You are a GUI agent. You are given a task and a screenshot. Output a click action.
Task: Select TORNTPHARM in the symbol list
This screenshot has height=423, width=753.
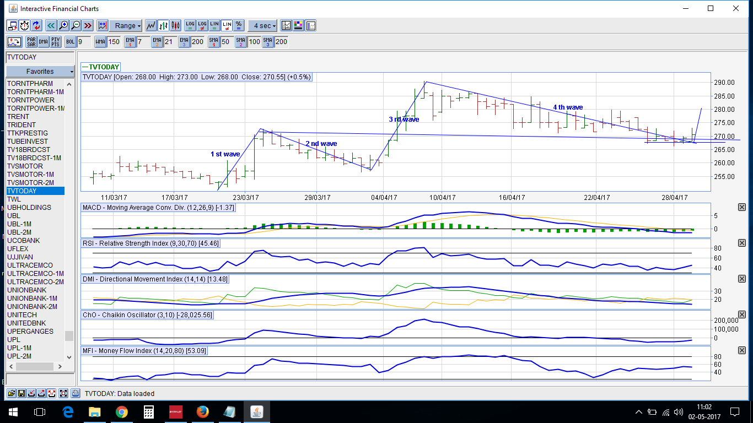pos(35,84)
